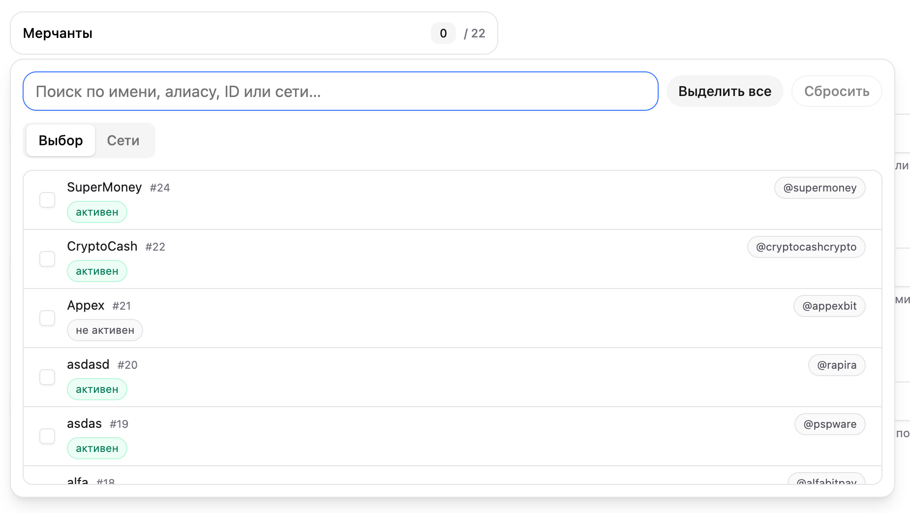Click the не активен status badge of Appex
The image size is (910, 513).
coord(105,330)
